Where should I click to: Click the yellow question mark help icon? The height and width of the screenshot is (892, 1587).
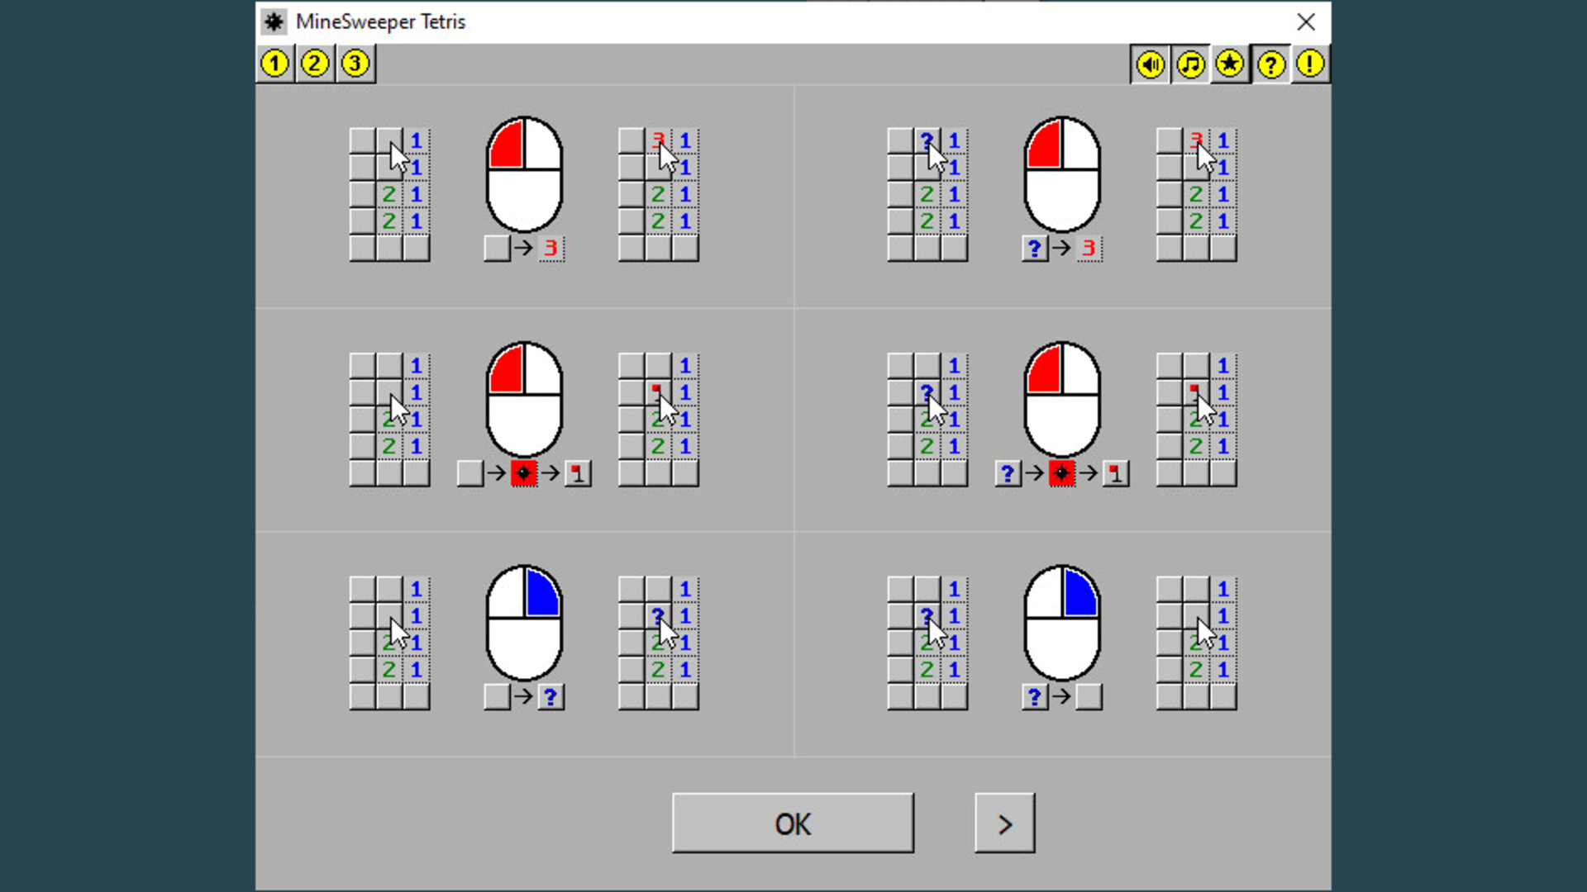[x=1270, y=64]
